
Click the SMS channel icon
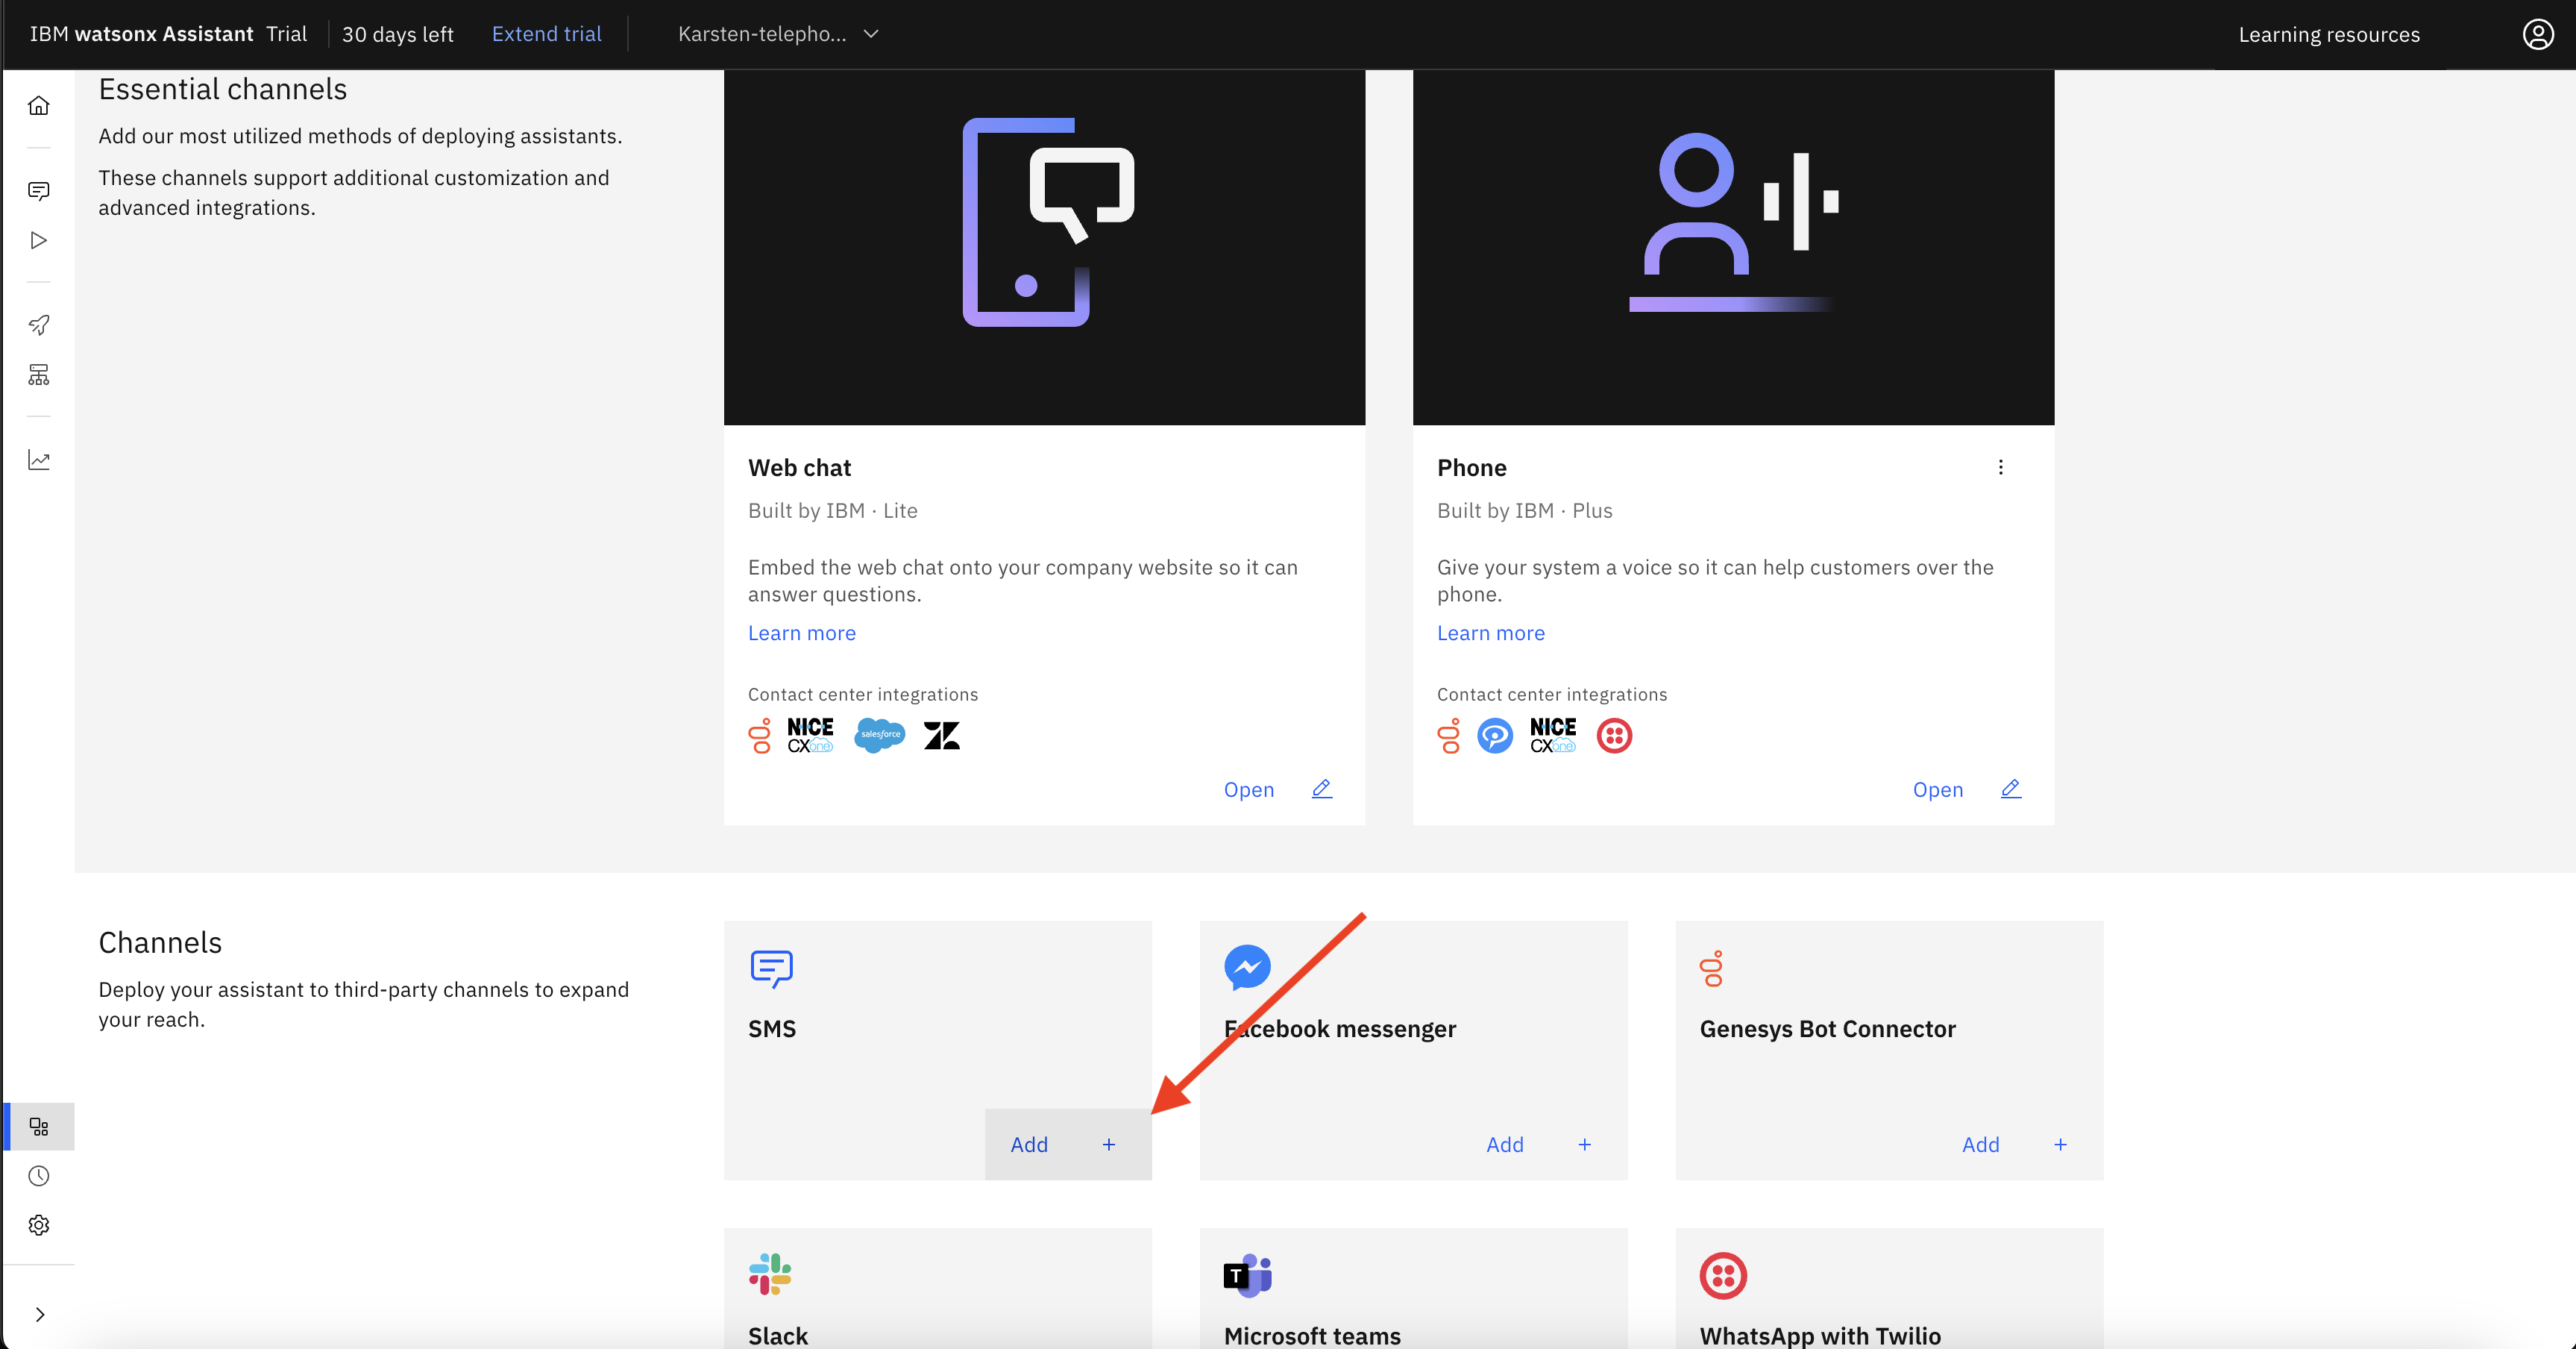click(x=770, y=968)
